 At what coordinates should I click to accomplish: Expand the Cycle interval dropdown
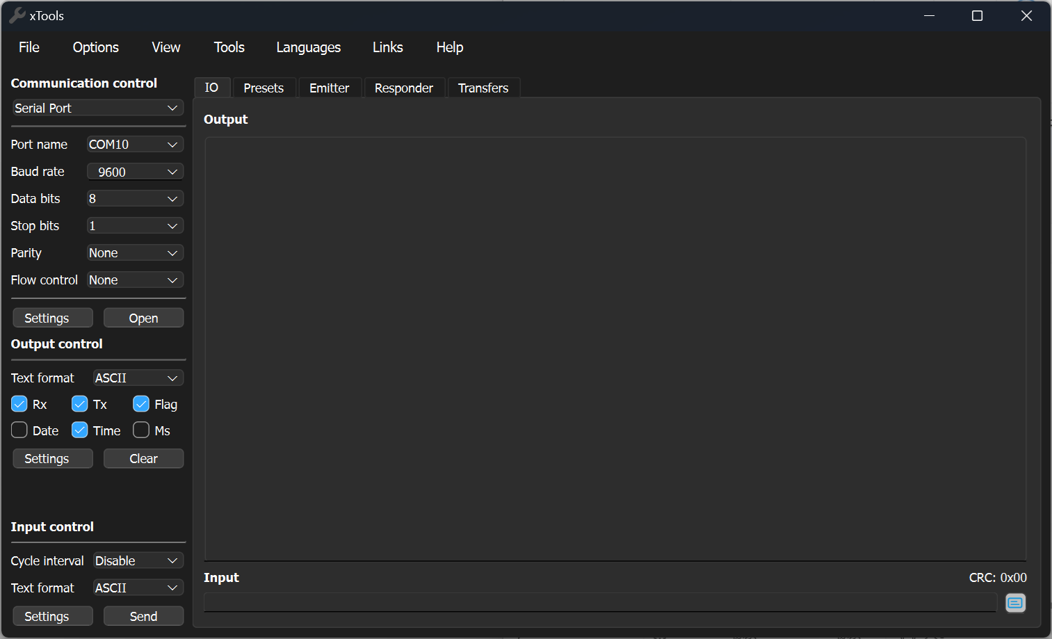coord(138,561)
